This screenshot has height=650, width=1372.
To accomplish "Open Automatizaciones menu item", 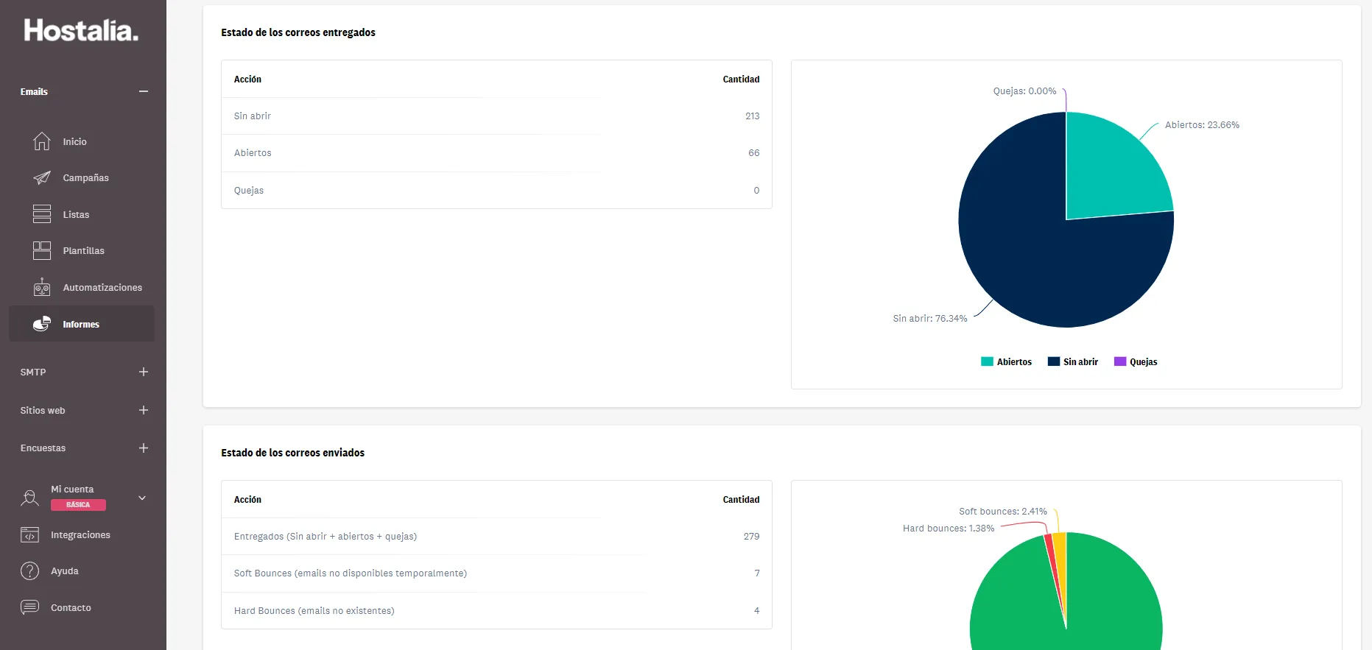I will (102, 288).
